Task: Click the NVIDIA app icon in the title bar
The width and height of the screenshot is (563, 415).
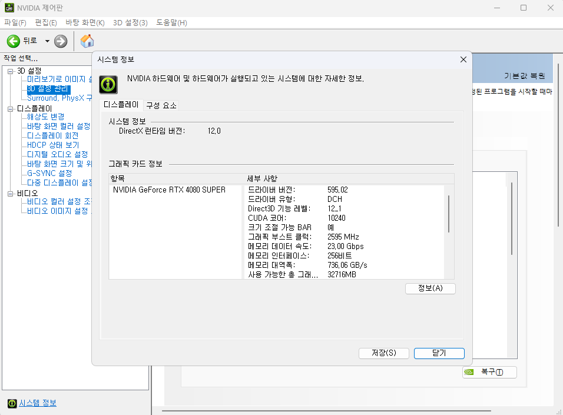Action: tap(9, 8)
